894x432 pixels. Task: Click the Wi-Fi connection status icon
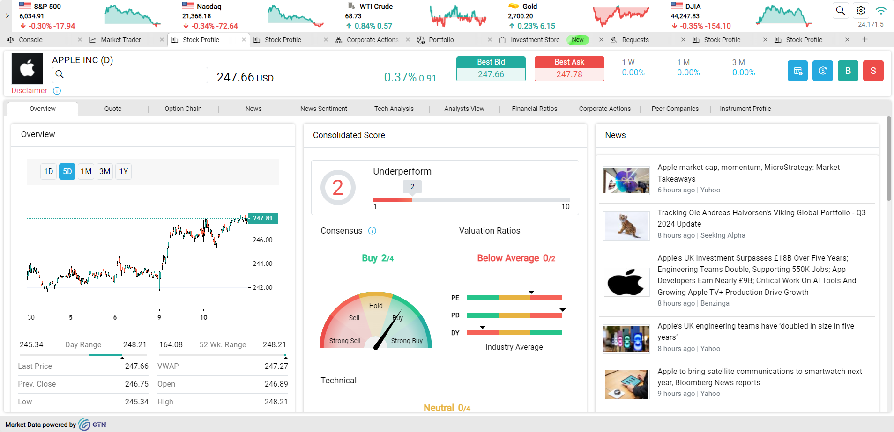[x=881, y=10]
